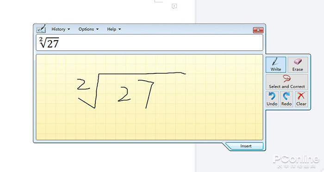Click the recognized formula preview field

150,42
